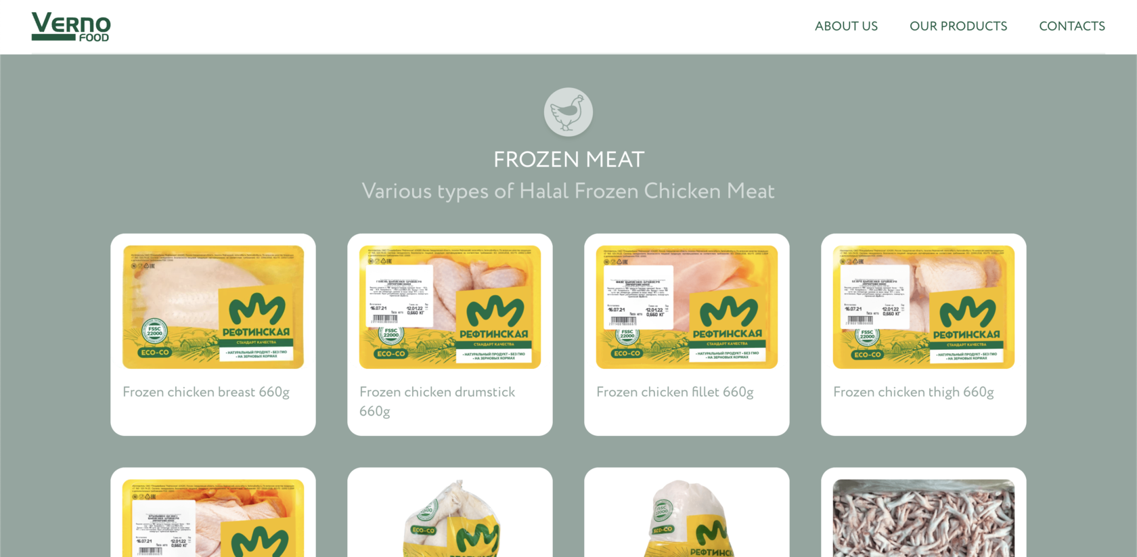Open the Frozen chicken fillet 660g product link
The image size is (1137, 557).
675,392
